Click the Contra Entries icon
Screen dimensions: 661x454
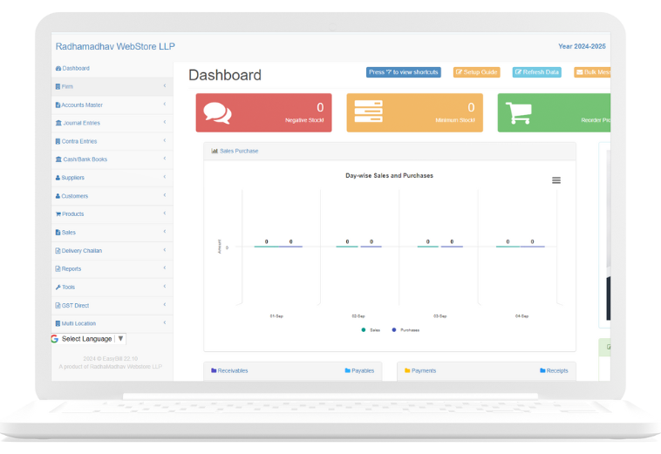(58, 141)
